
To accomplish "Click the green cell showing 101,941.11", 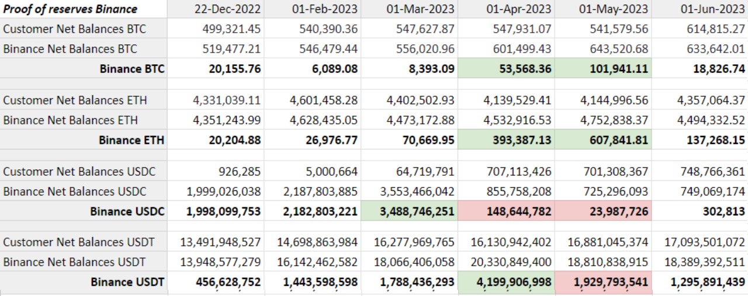I will pos(603,69).
